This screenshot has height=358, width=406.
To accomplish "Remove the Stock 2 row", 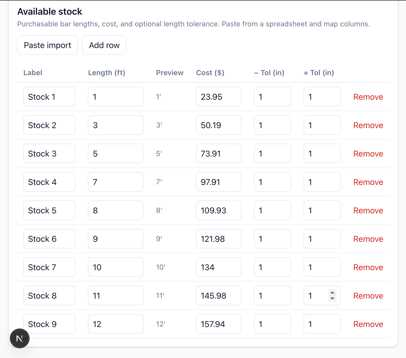I will [368, 125].
